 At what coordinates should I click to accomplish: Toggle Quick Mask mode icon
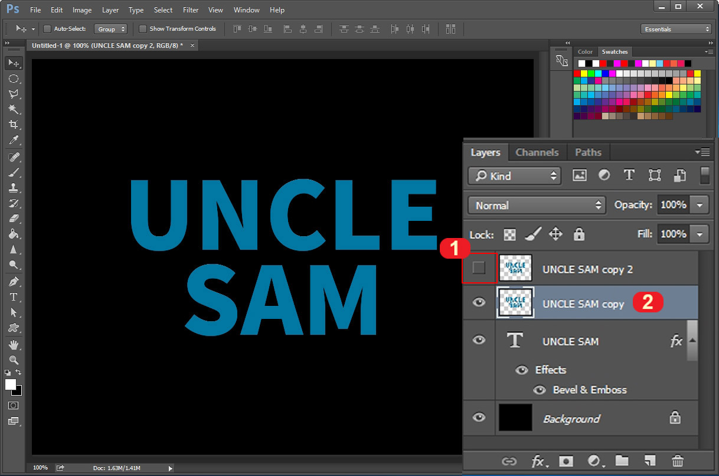pyautogui.click(x=14, y=406)
